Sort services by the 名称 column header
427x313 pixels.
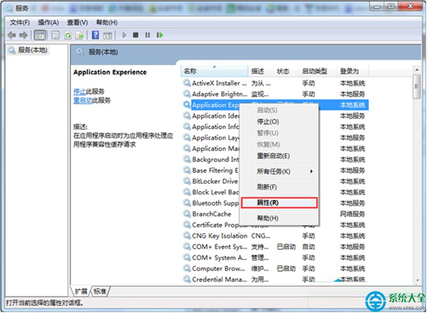pos(190,71)
